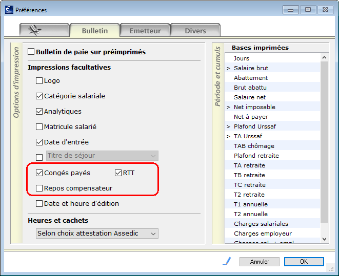
Task: Select the Net imposable row
Action: coord(273,107)
